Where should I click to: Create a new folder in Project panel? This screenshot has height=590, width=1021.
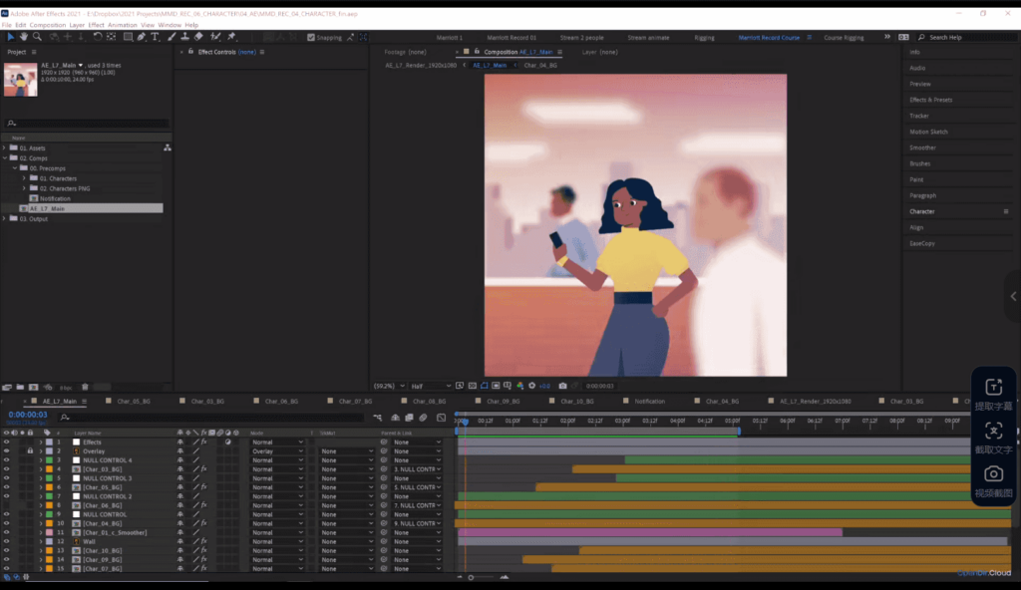coord(20,388)
